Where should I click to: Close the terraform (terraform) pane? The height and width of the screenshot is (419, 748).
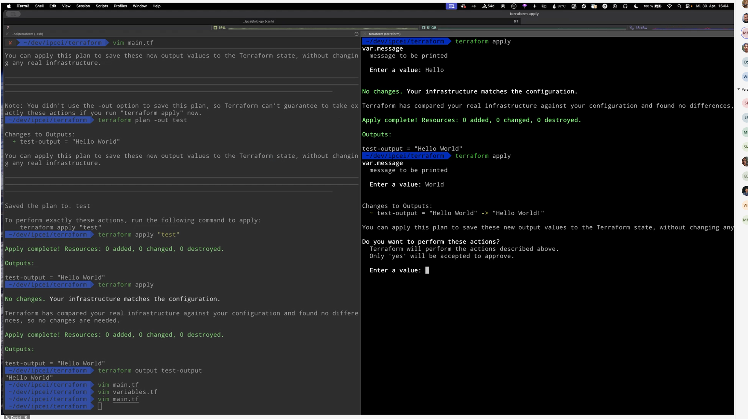click(364, 34)
